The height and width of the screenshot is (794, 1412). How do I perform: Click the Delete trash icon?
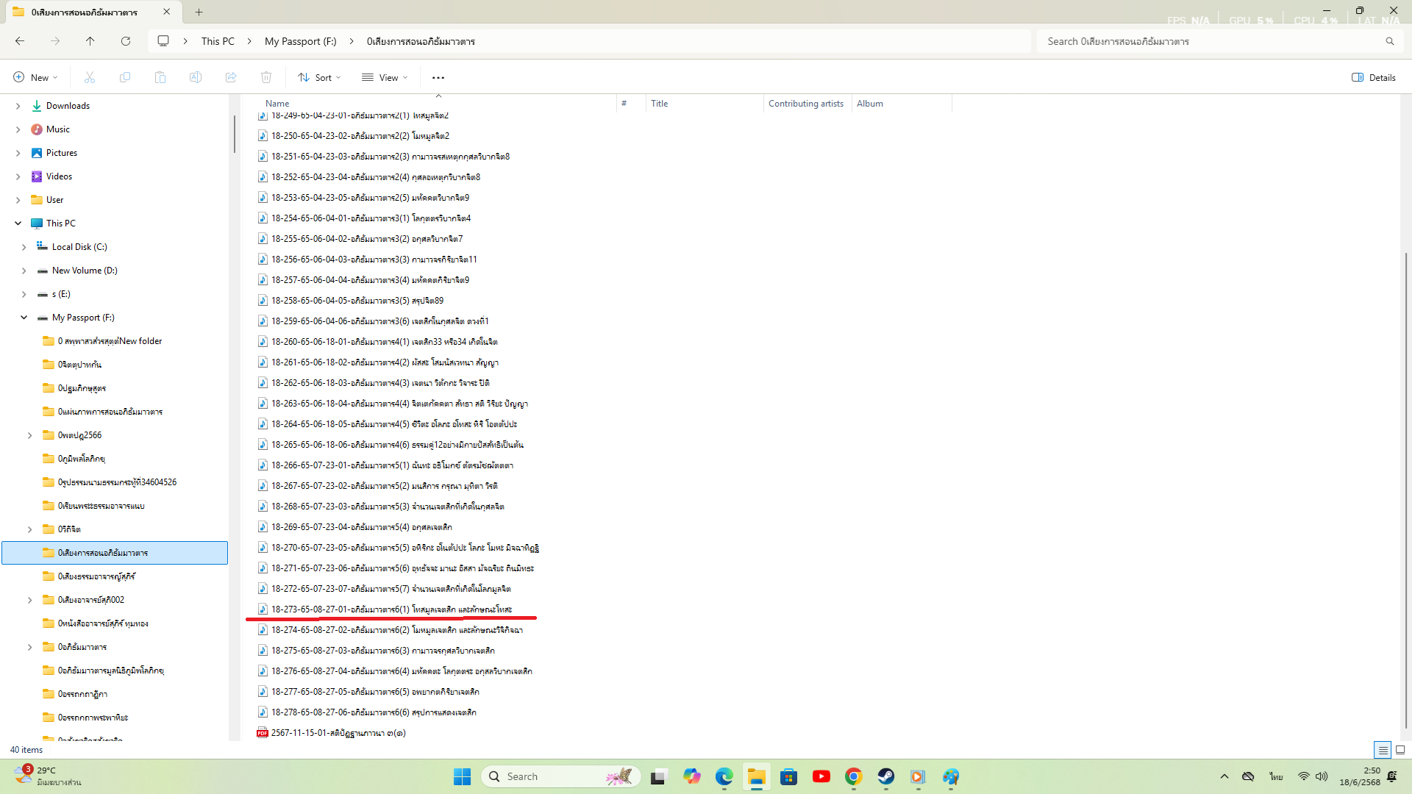266,77
